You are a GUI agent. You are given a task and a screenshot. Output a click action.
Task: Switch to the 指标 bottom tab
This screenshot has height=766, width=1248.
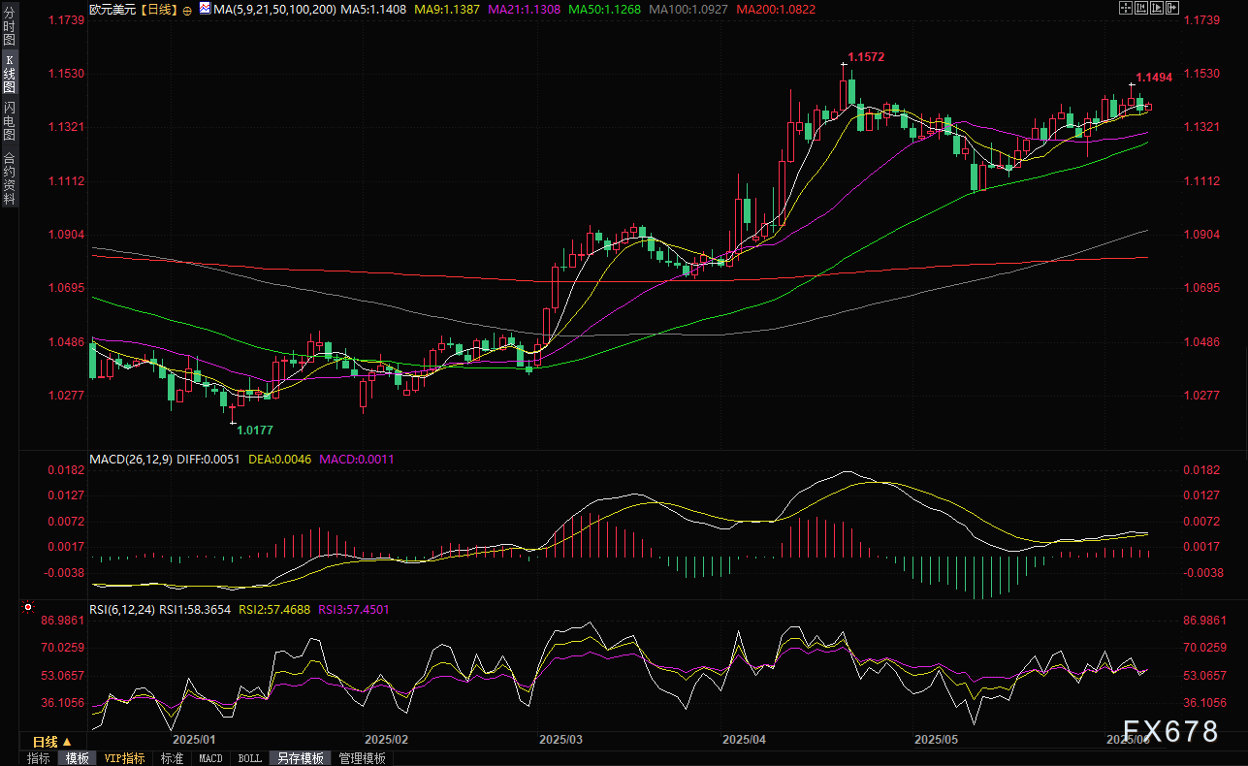click(39, 758)
